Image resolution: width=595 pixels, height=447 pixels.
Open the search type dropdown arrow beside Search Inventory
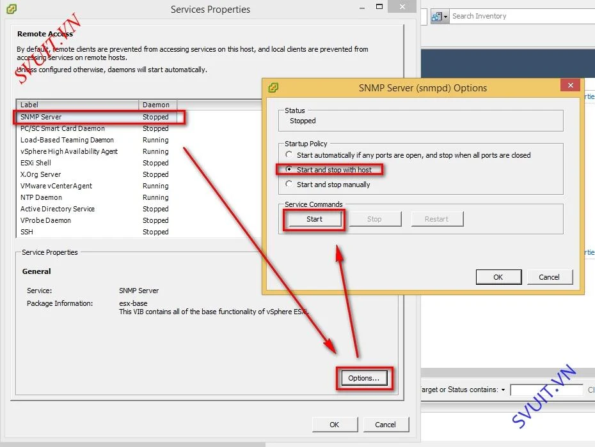445,17
